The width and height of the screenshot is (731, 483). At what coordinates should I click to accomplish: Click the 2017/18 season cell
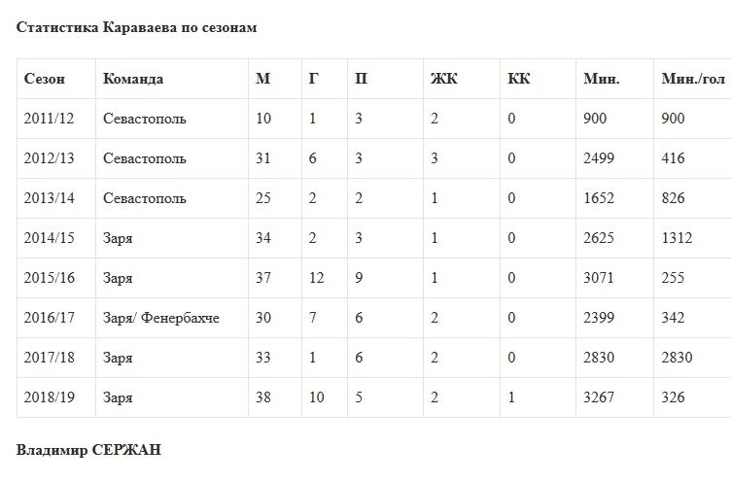click(x=49, y=358)
